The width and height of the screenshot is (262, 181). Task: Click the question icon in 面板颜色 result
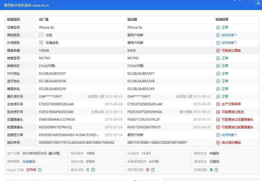218,35
